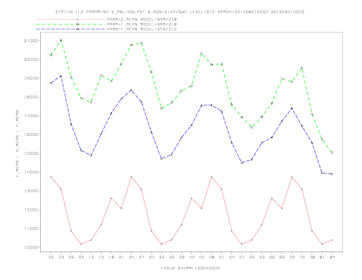Click the 48 forecast hour tick label
This screenshot has height=280, width=362.
tap(212, 257)
